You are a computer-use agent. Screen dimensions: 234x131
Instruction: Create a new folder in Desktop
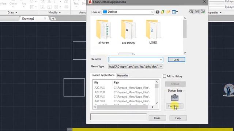point(168,12)
